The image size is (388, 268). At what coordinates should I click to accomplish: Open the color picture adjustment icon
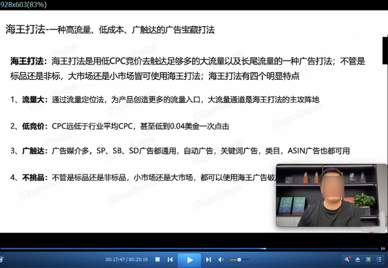point(368,259)
